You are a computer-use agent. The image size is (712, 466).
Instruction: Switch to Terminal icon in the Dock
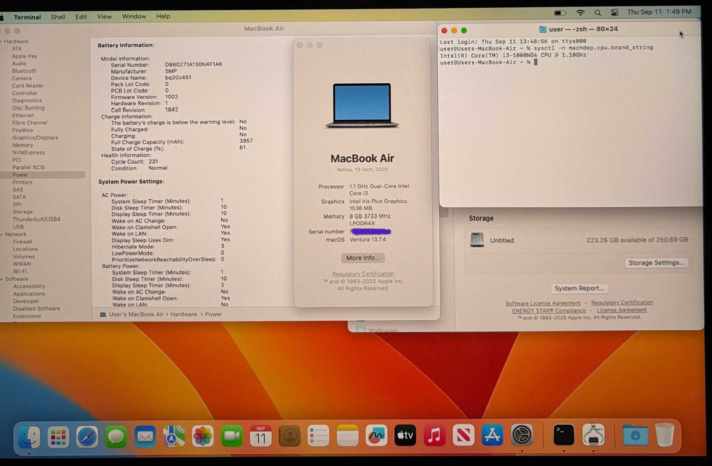pyautogui.click(x=564, y=435)
